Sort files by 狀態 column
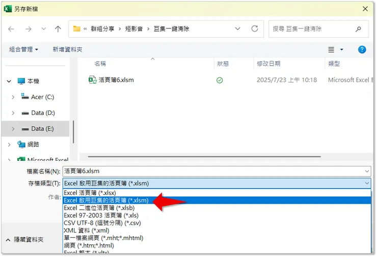377x257 pixels. point(223,64)
